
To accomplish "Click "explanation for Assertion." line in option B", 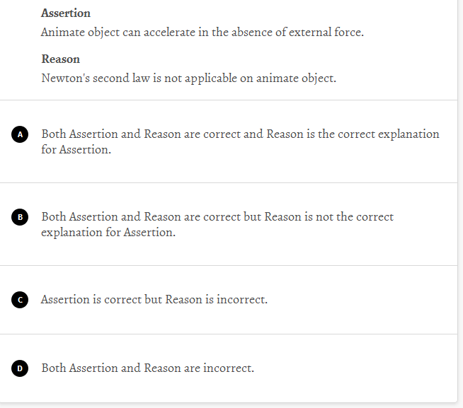I will 108,233.
